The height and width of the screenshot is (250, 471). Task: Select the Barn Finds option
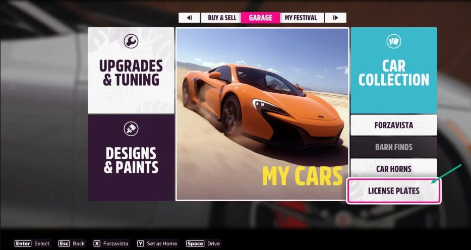click(x=394, y=147)
